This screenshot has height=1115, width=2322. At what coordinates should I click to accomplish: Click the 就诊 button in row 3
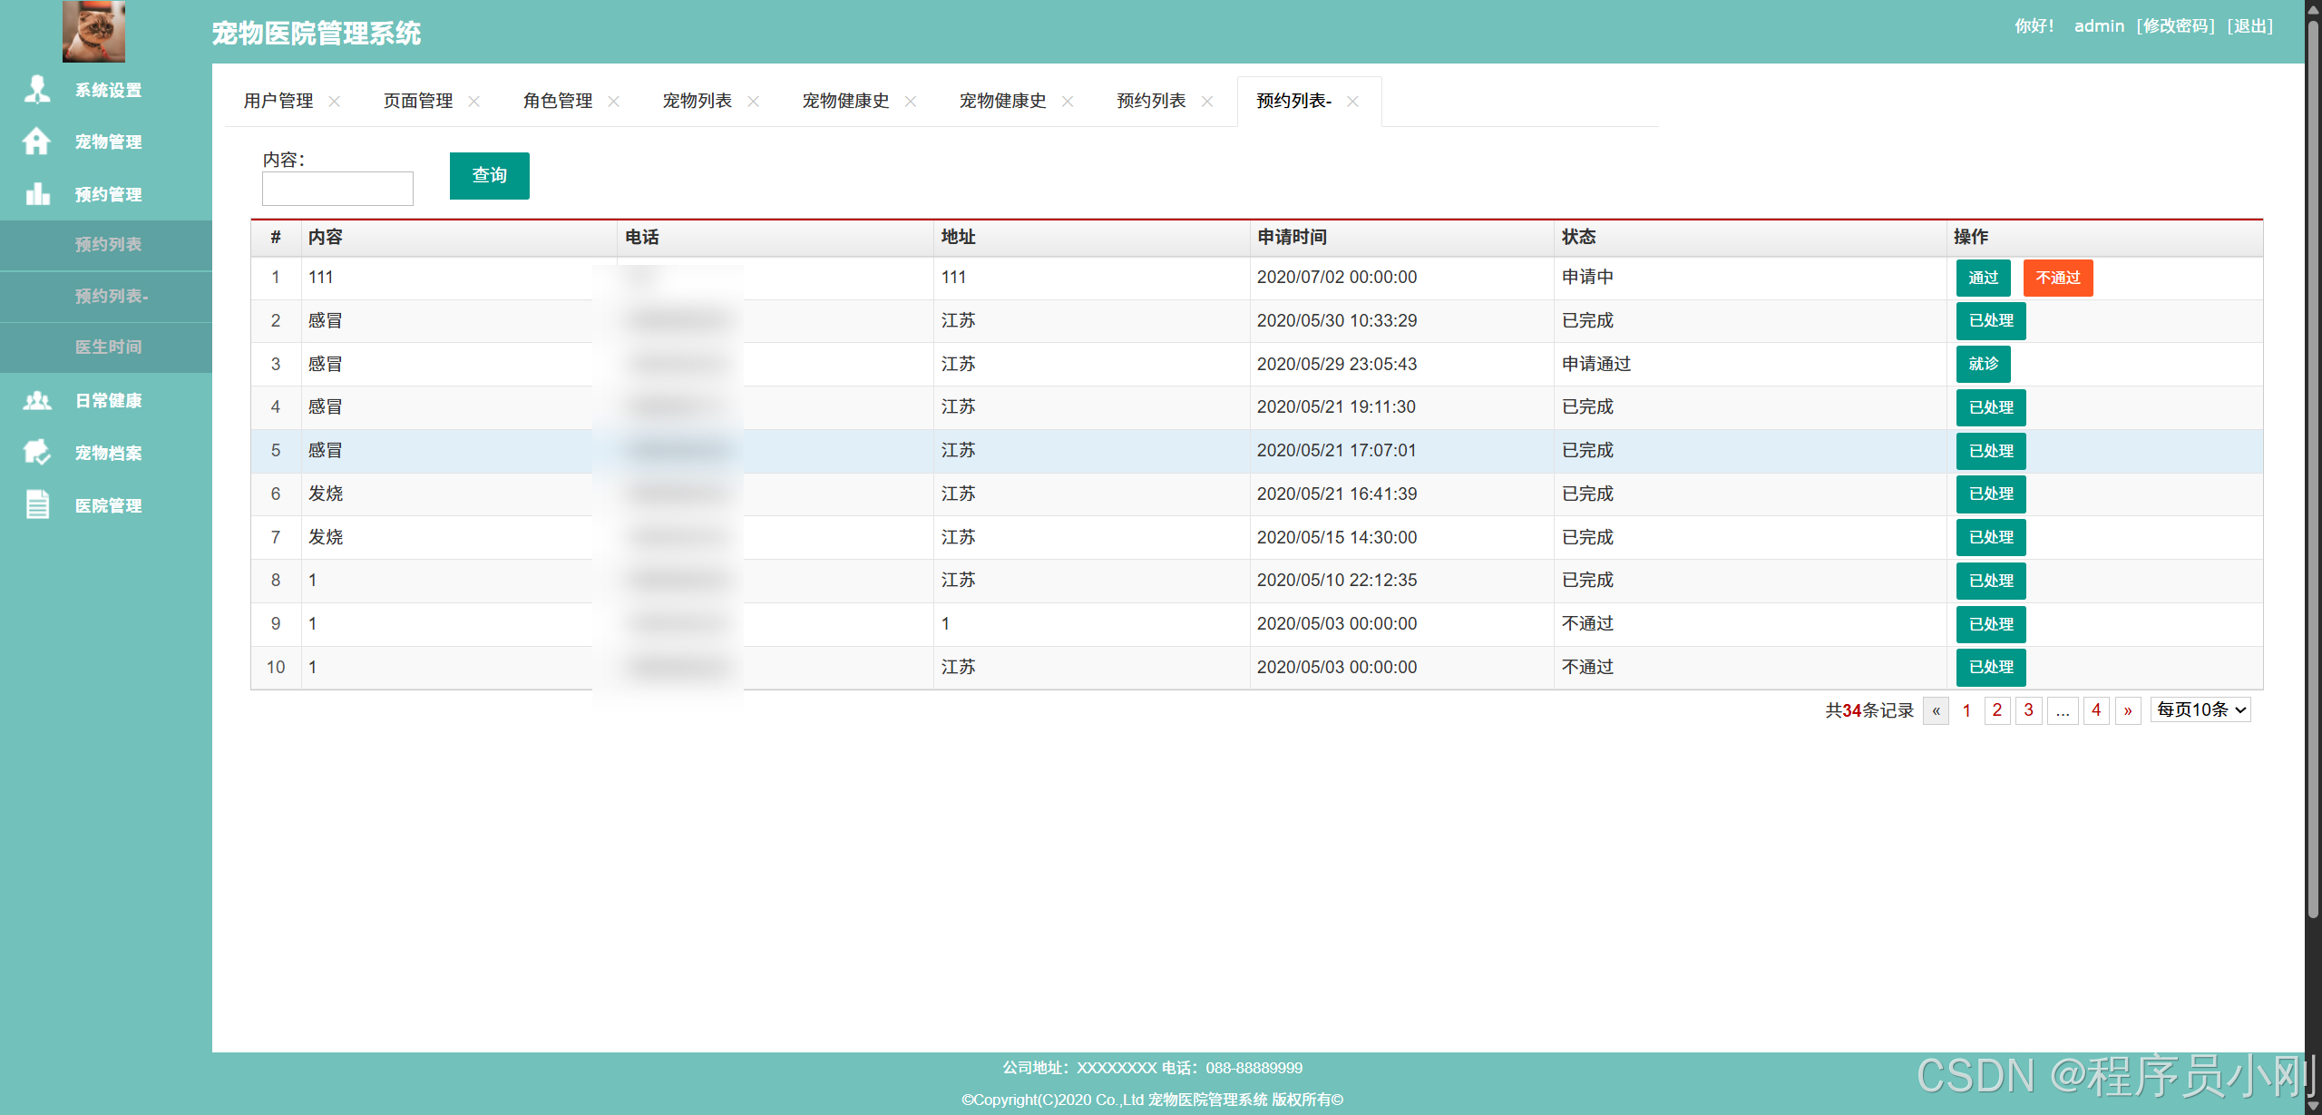click(1983, 364)
